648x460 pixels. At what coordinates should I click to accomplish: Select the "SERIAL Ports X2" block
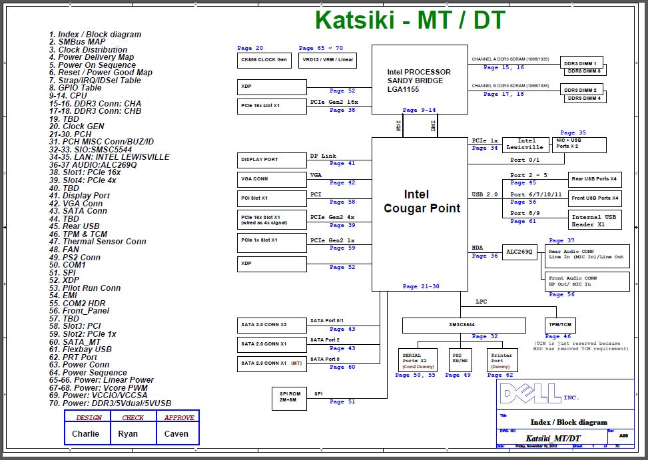(x=418, y=361)
